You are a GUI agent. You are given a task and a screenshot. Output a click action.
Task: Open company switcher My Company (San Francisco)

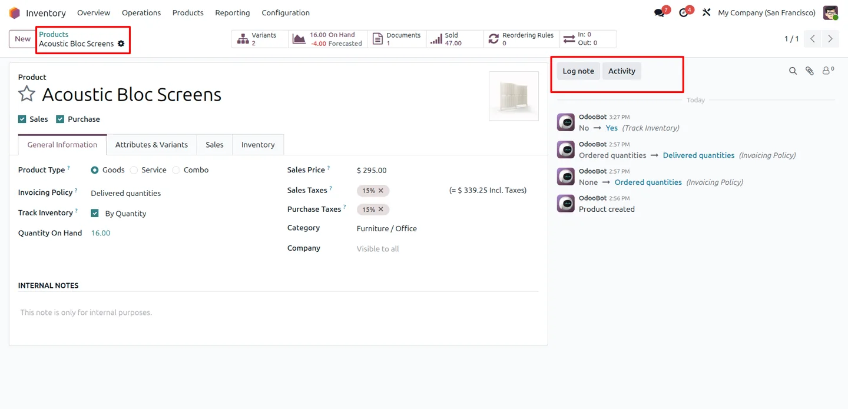tap(767, 13)
